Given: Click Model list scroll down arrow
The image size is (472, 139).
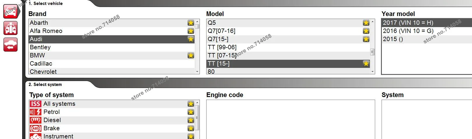Looking at the screenshot, I should 373,71.
